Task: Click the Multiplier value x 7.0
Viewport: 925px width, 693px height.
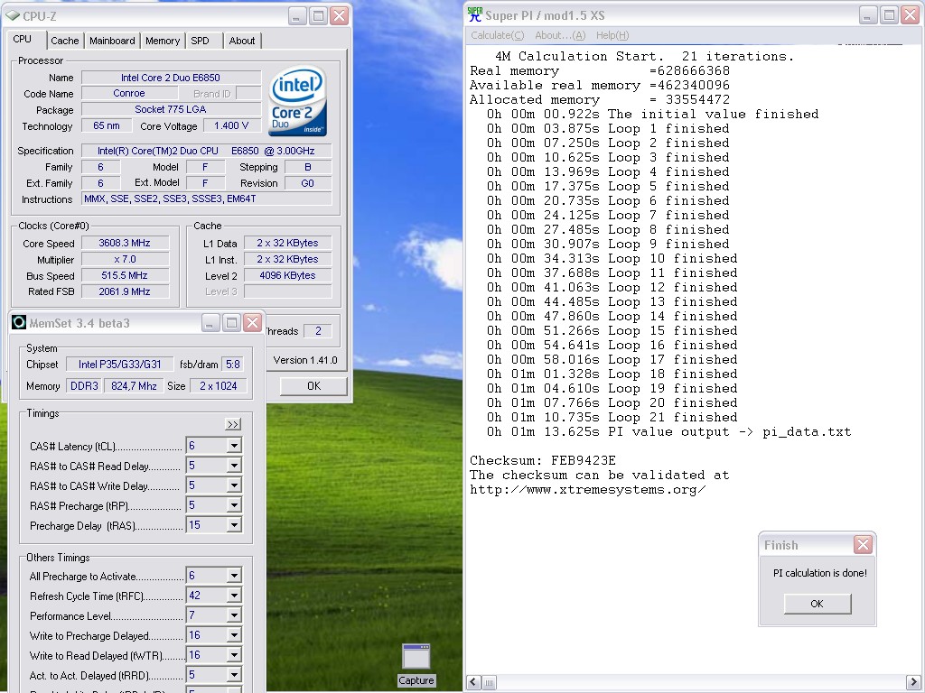Action: (x=125, y=259)
